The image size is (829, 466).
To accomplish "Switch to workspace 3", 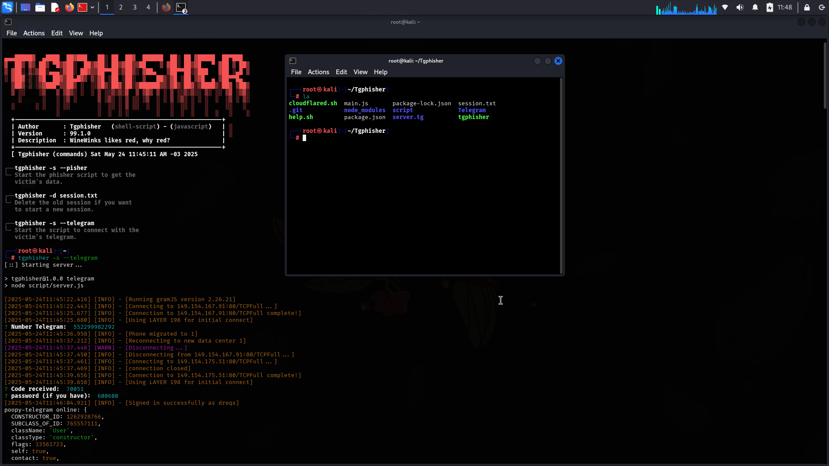I will [134, 7].
